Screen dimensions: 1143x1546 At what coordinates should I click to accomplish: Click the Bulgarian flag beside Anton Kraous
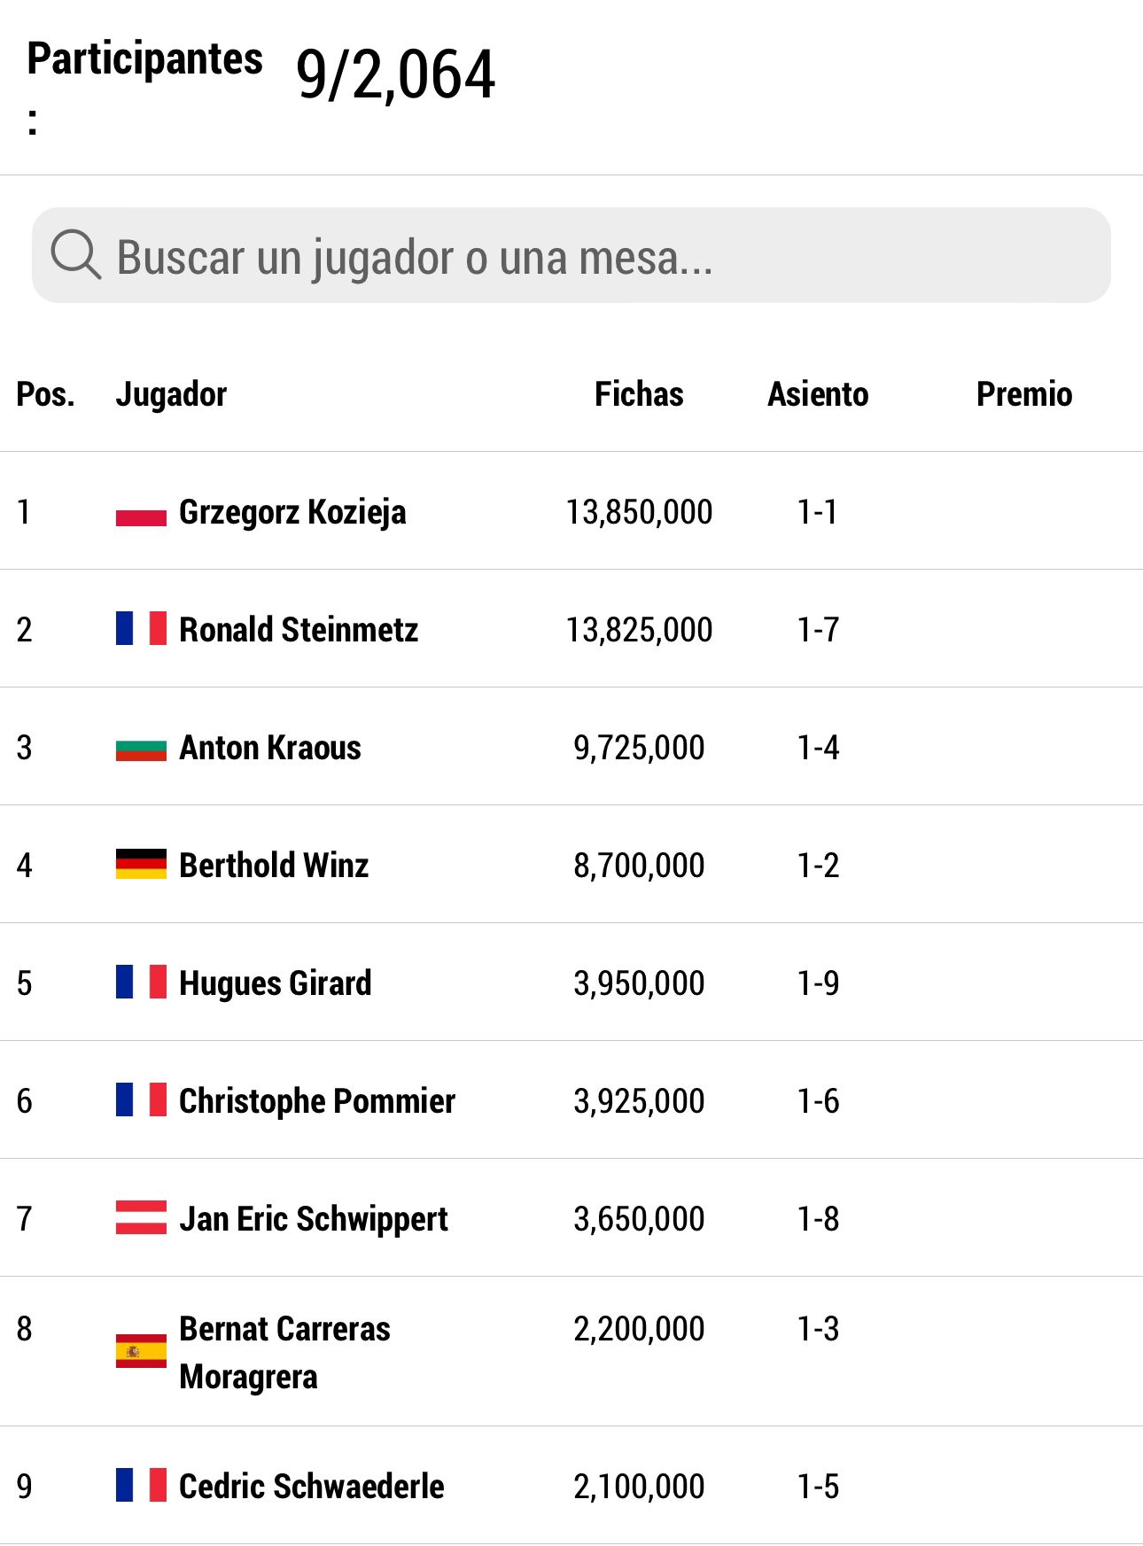[141, 746]
